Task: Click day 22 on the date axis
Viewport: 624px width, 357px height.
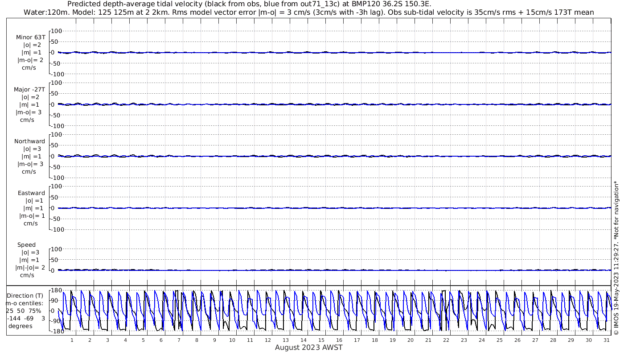Action: pyautogui.click(x=446, y=340)
